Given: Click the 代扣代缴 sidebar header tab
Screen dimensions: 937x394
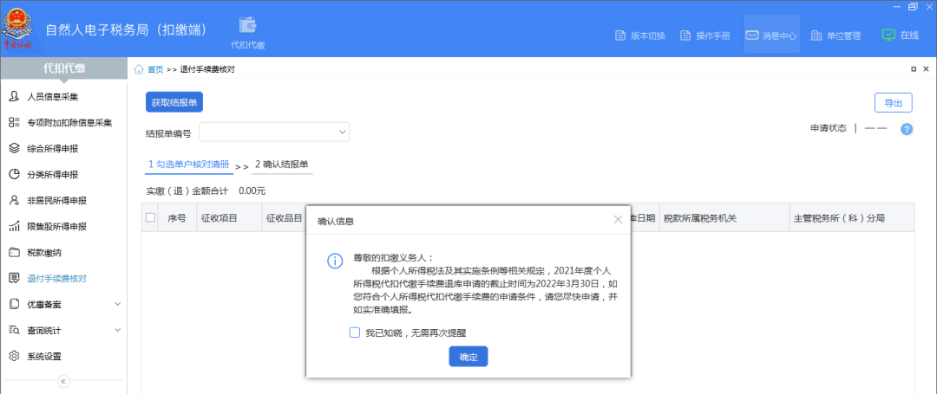Looking at the screenshot, I should 64,68.
